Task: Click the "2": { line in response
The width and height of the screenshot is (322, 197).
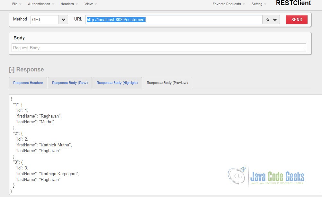Action: 18,134
